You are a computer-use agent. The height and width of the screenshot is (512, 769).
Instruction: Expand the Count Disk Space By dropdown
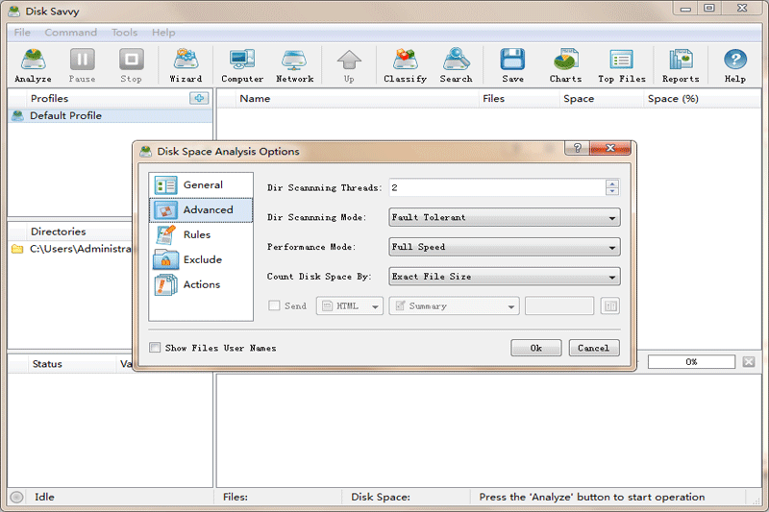tap(504, 277)
